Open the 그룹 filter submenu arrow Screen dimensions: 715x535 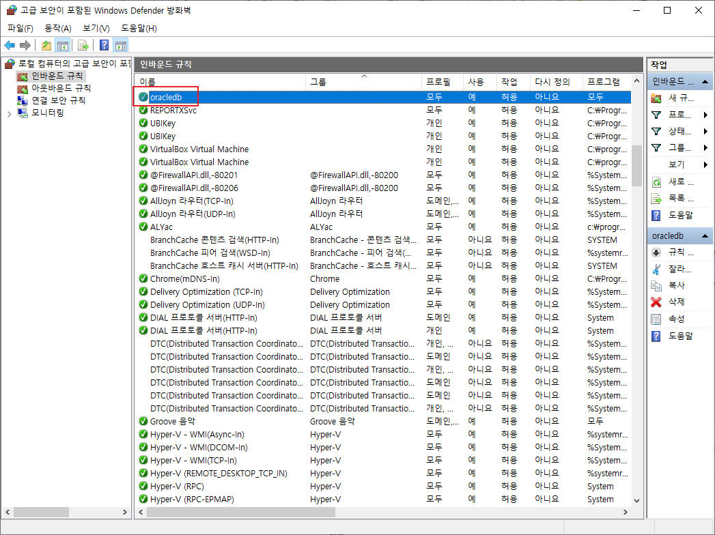click(705, 147)
